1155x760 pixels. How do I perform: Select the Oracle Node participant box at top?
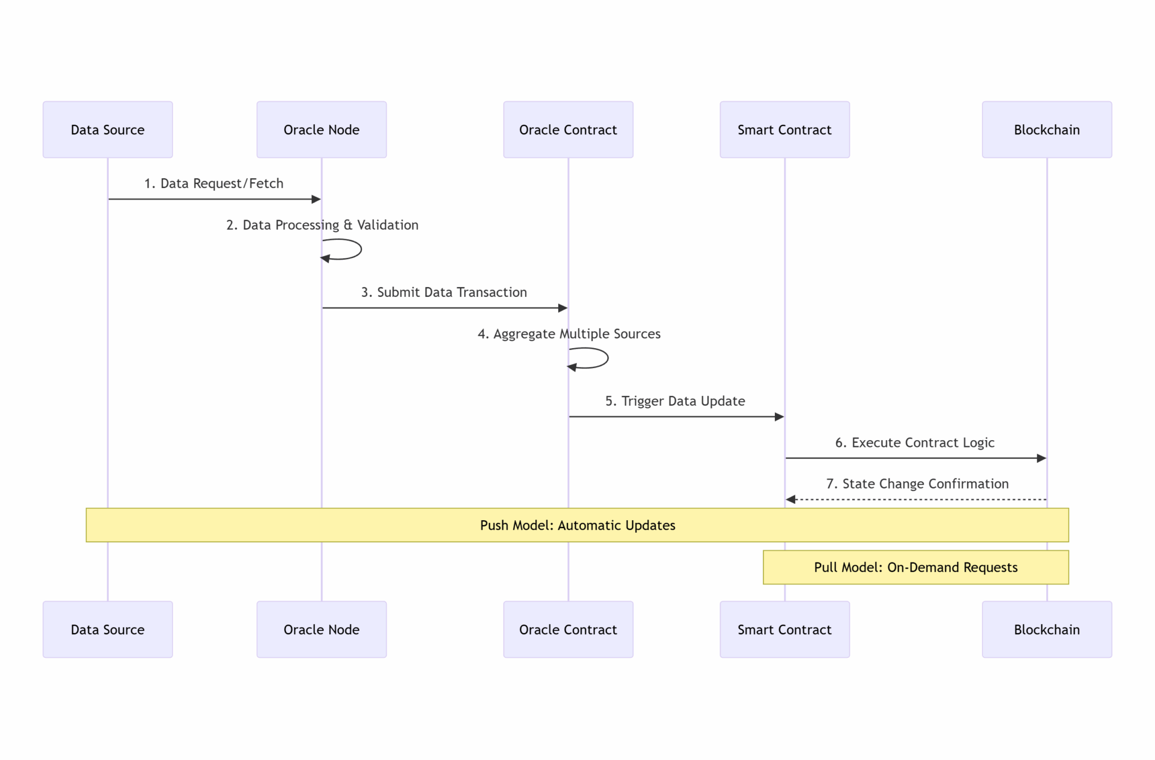pos(321,129)
